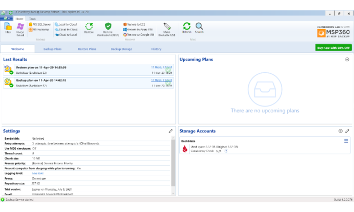
Task: Click the Backblaze flame icon
Action: 185,149
